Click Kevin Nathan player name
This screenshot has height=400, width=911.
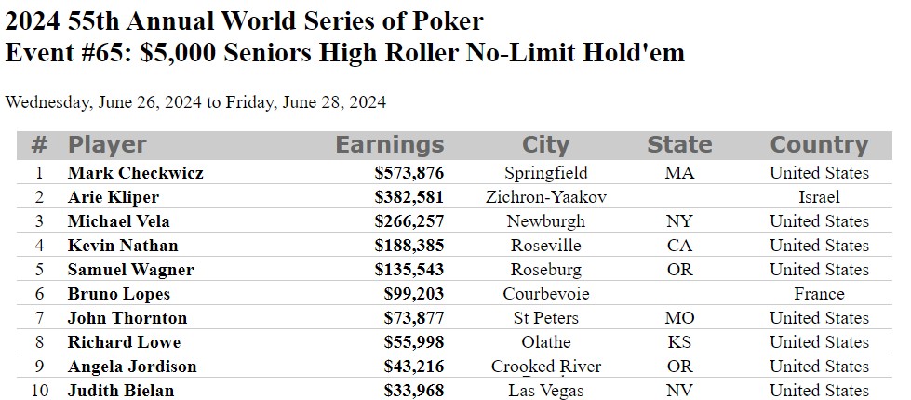[123, 246]
